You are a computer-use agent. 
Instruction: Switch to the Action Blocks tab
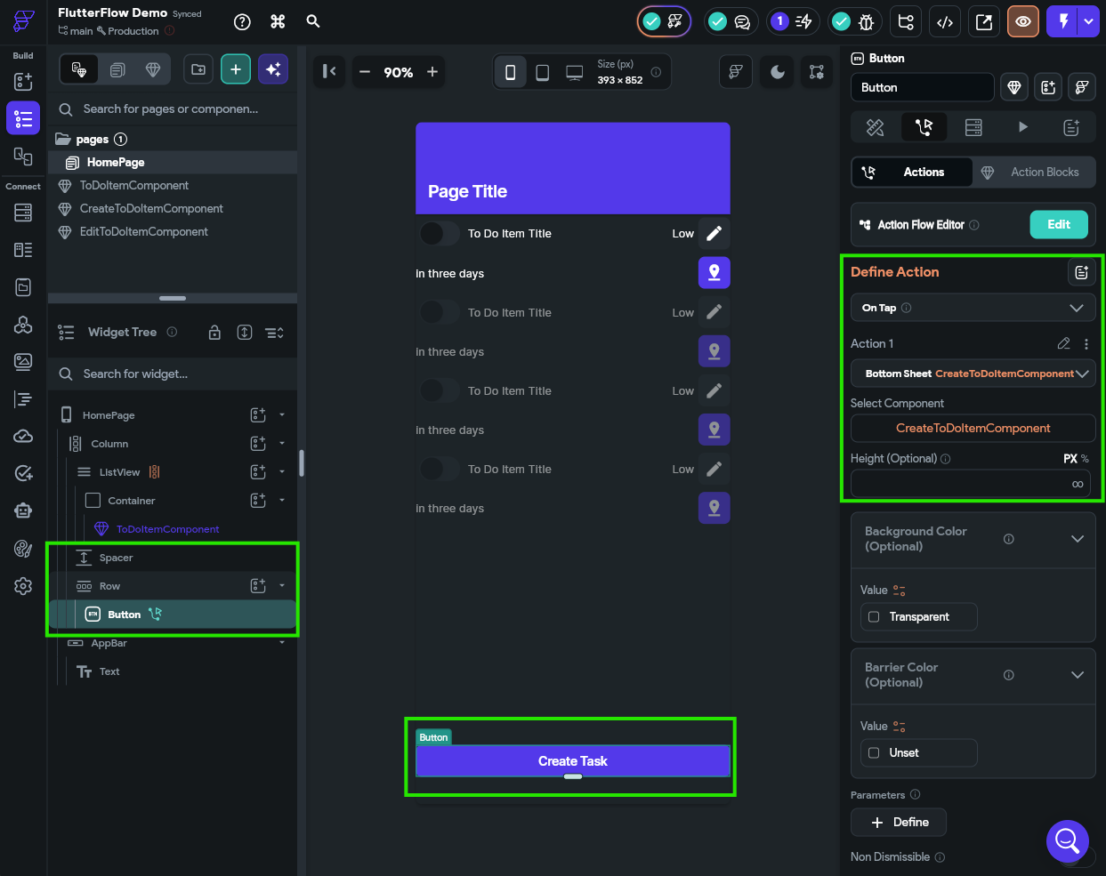pyautogui.click(x=1033, y=172)
